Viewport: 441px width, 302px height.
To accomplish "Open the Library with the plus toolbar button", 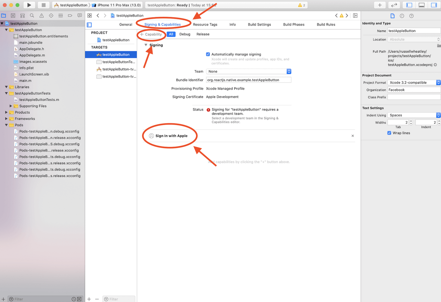I will click(380, 5).
